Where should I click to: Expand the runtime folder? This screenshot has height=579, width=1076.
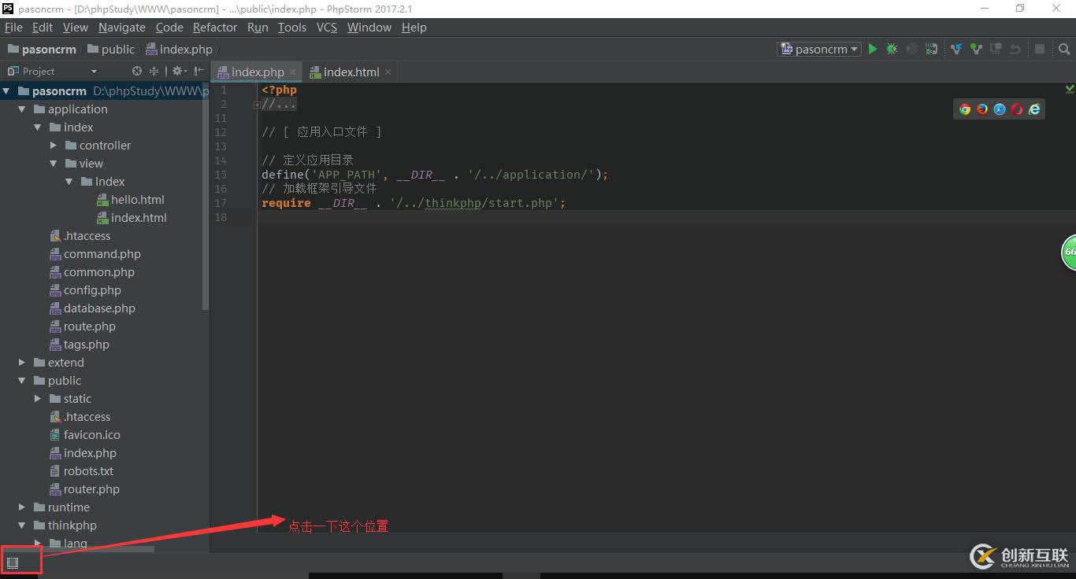tap(22, 507)
